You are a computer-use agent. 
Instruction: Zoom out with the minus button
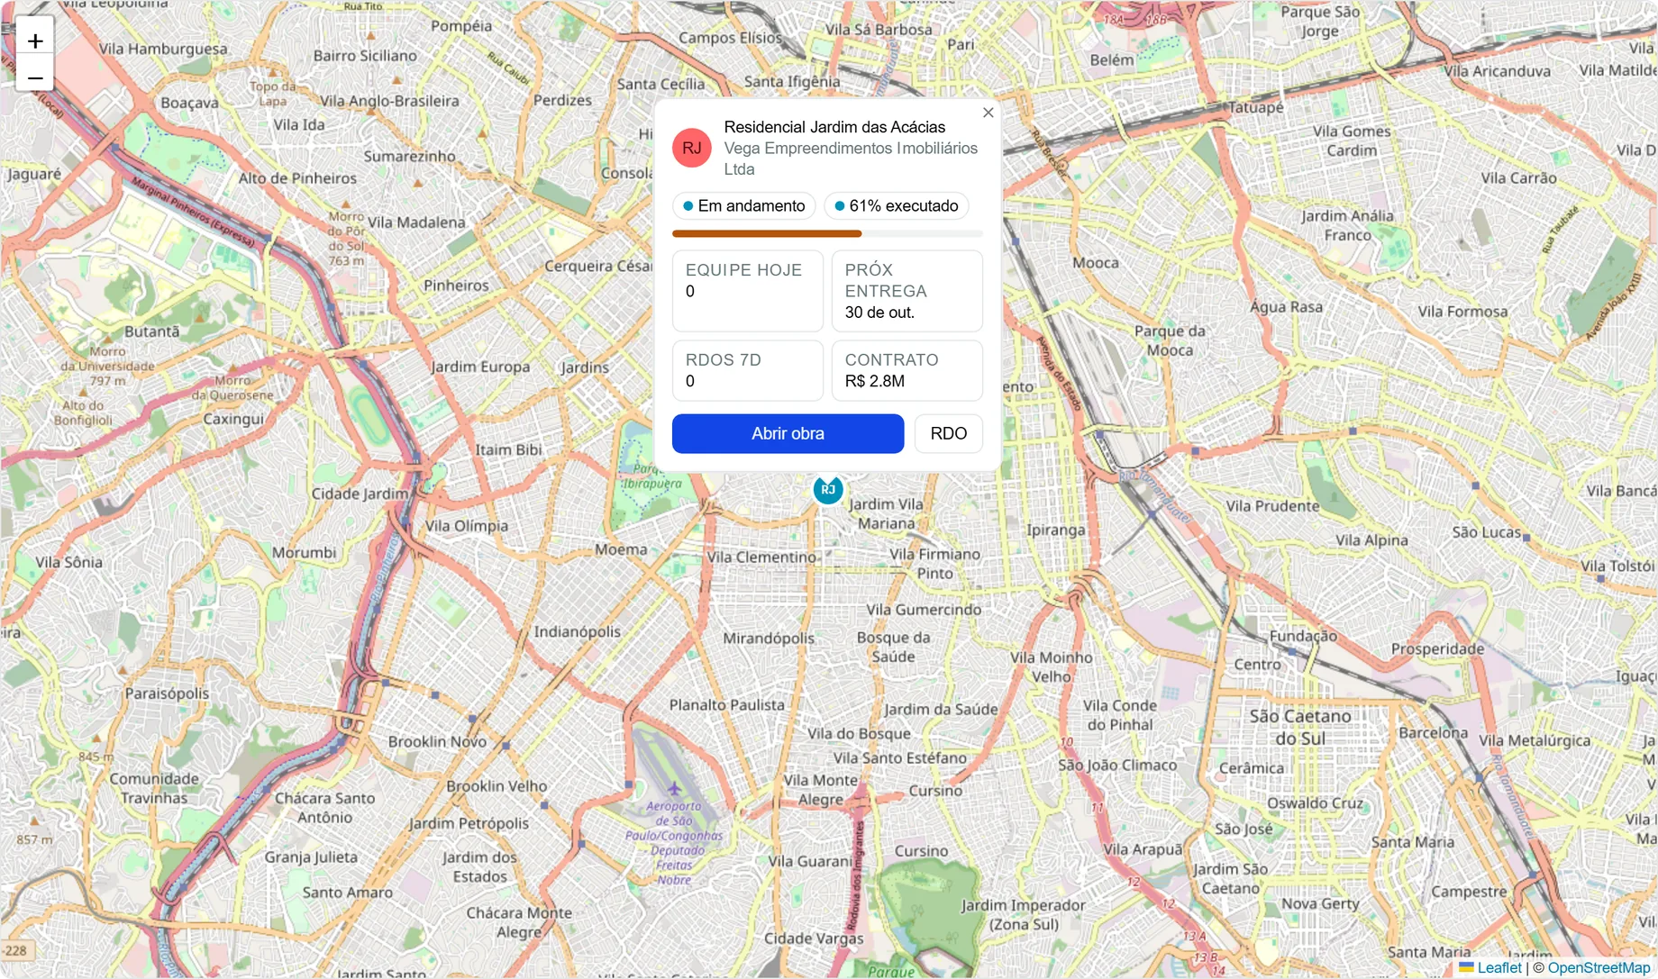tap(35, 78)
